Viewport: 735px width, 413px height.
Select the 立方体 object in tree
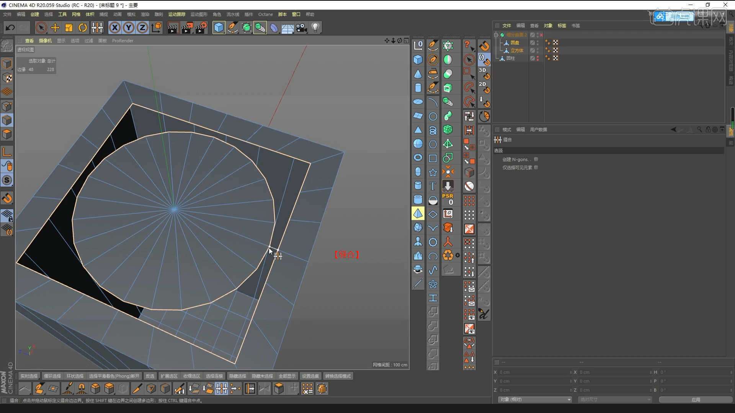pyautogui.click(x=516, y=50)
